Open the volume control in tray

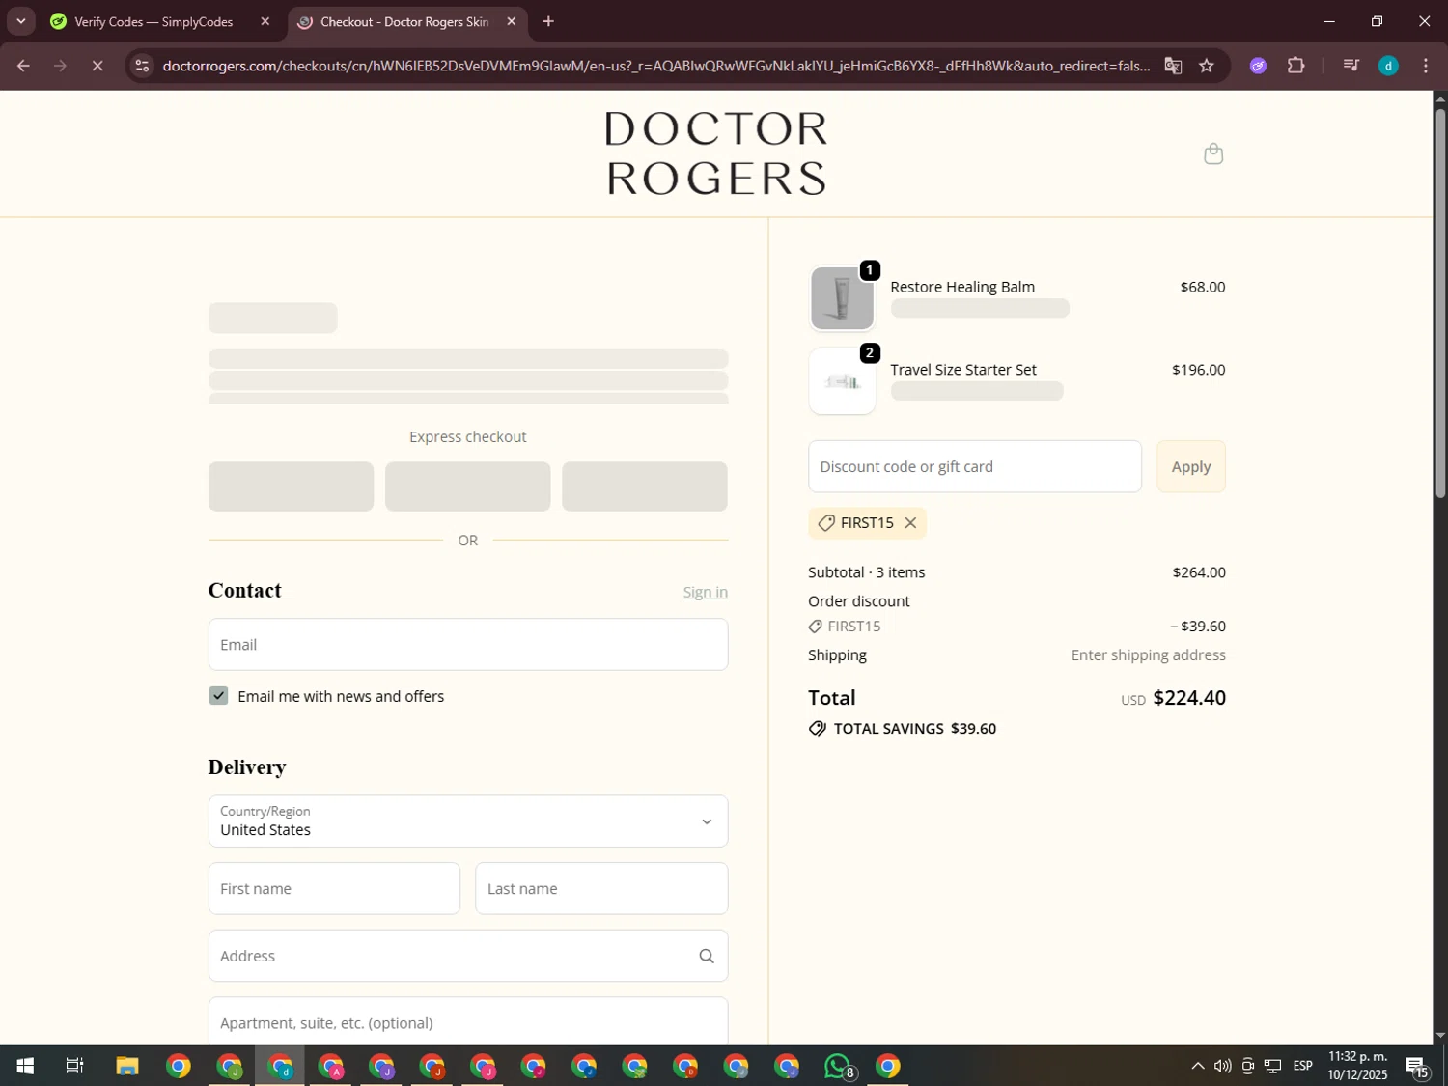coord(1222,1066)
